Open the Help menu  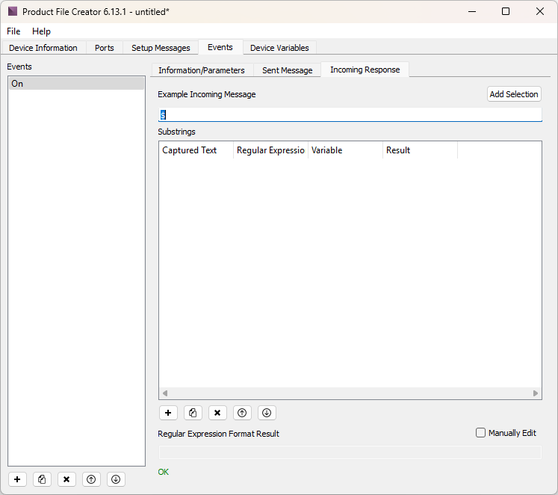(41, 31)
